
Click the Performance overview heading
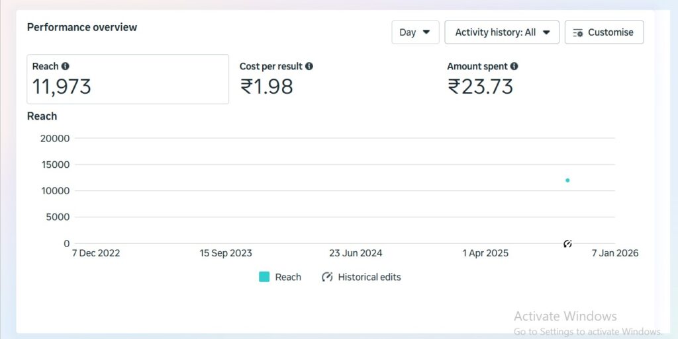(82, 27)
